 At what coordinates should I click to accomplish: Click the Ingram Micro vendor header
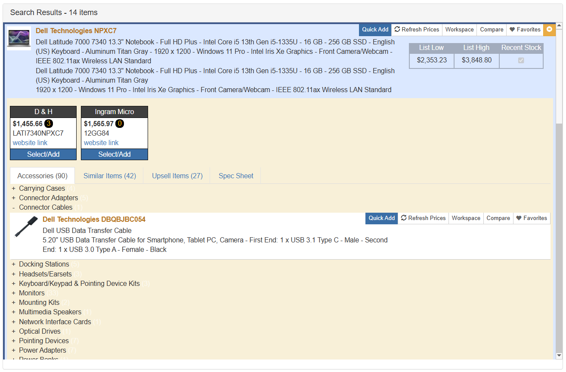pos(114,112)
